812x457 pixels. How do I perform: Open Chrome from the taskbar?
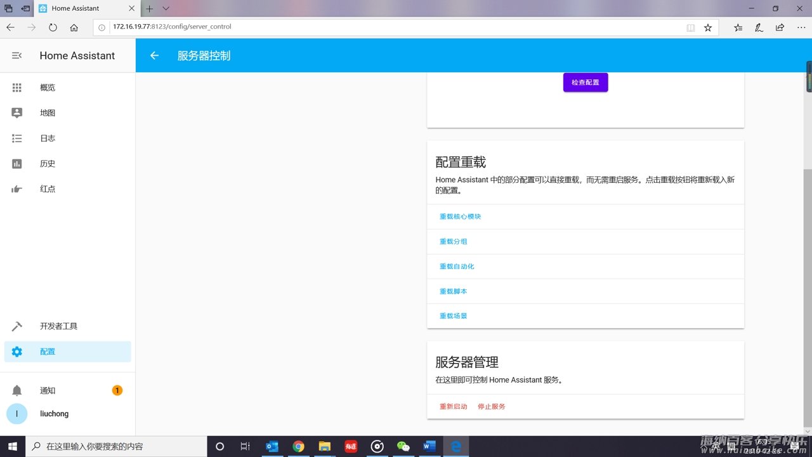point(298,446)
